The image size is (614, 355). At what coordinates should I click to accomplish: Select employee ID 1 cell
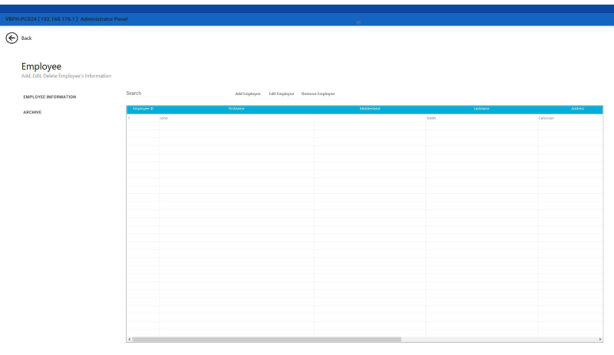(143, 118)
